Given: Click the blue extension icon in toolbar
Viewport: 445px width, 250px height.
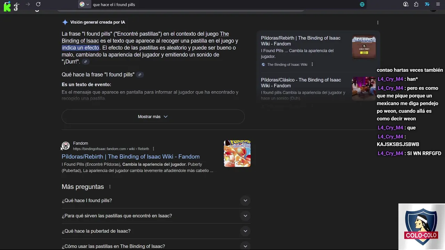Looking at the screenshot, I should pos(427,5).
